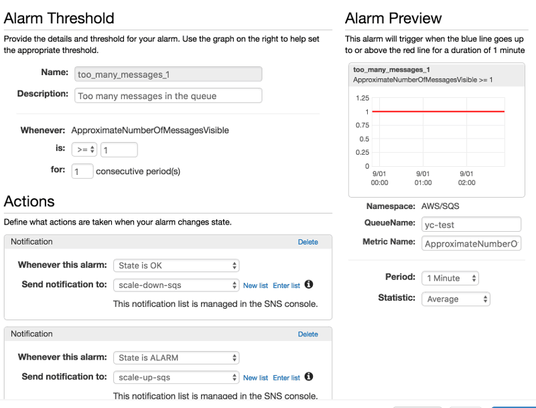This screenshot has width=536, height=408.
Task: Expand the scale-up-sqs notification list dropdown
Action: click(176, 377)
